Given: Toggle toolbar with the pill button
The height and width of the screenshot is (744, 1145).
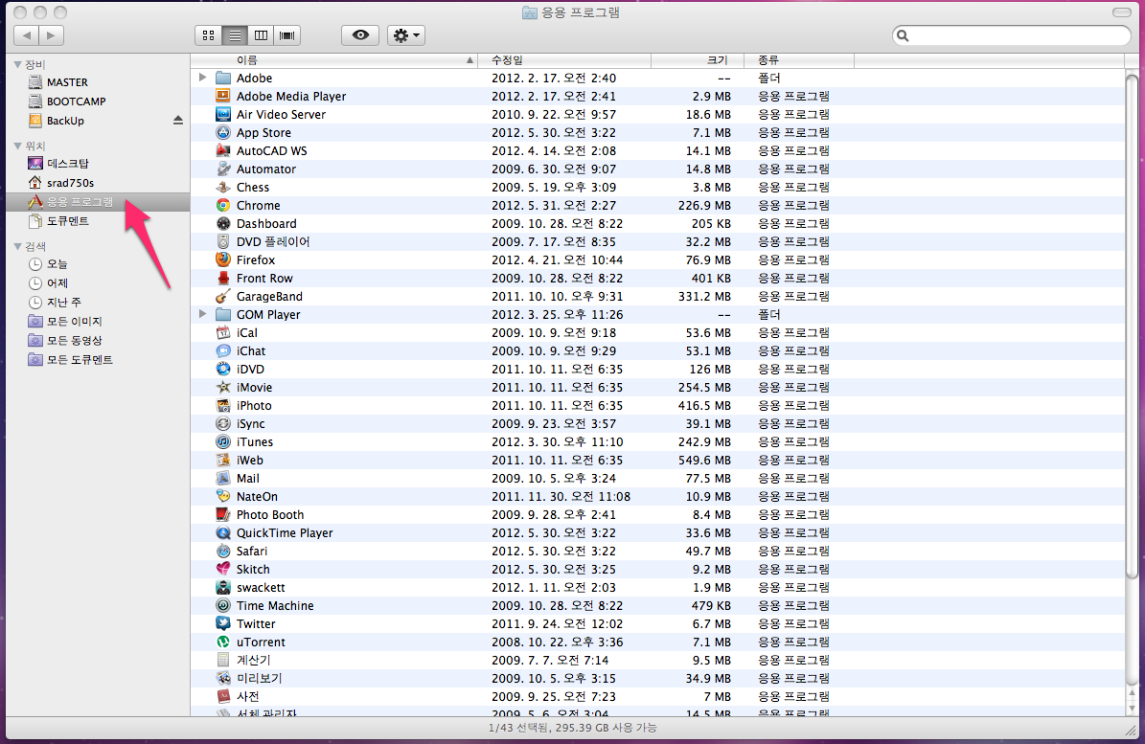Looking at the screenshot, I should 1122,12.
